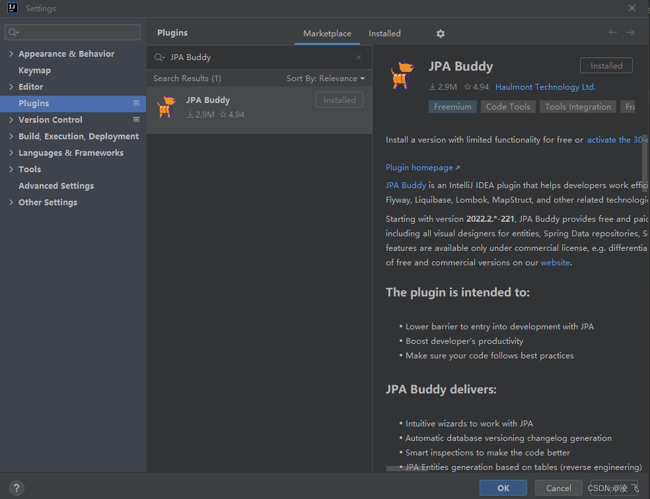Expand the Editor settings node
Screen dimensions: 650x499
click(11, 86)
